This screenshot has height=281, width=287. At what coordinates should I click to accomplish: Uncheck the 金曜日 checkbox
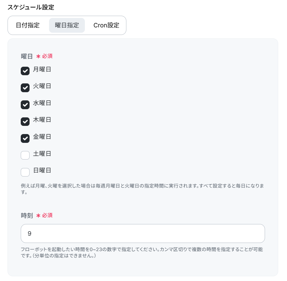pos(25,138)
